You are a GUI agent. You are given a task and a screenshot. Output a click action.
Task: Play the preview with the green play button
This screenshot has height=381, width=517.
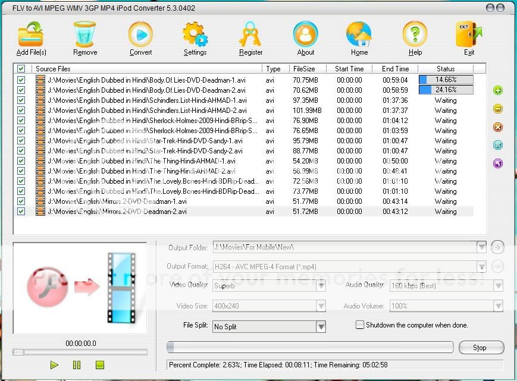pyautogui.click(x=54, y=365)
